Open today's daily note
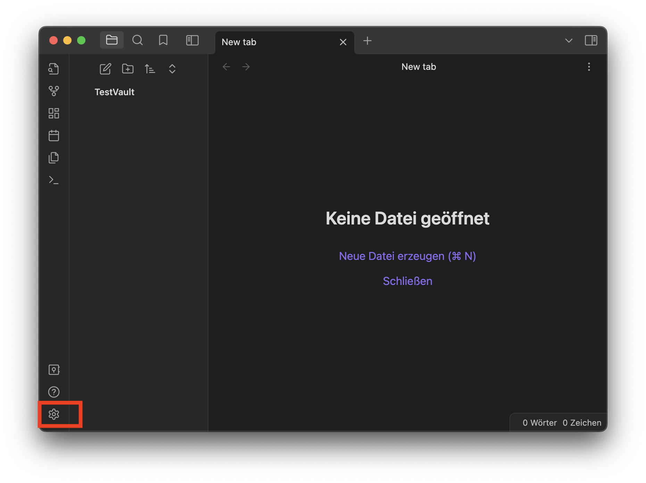 [x=54, y=136]
